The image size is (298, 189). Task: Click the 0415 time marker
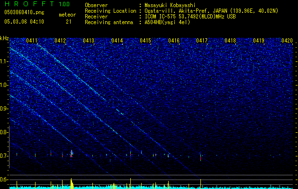point(145,40)
